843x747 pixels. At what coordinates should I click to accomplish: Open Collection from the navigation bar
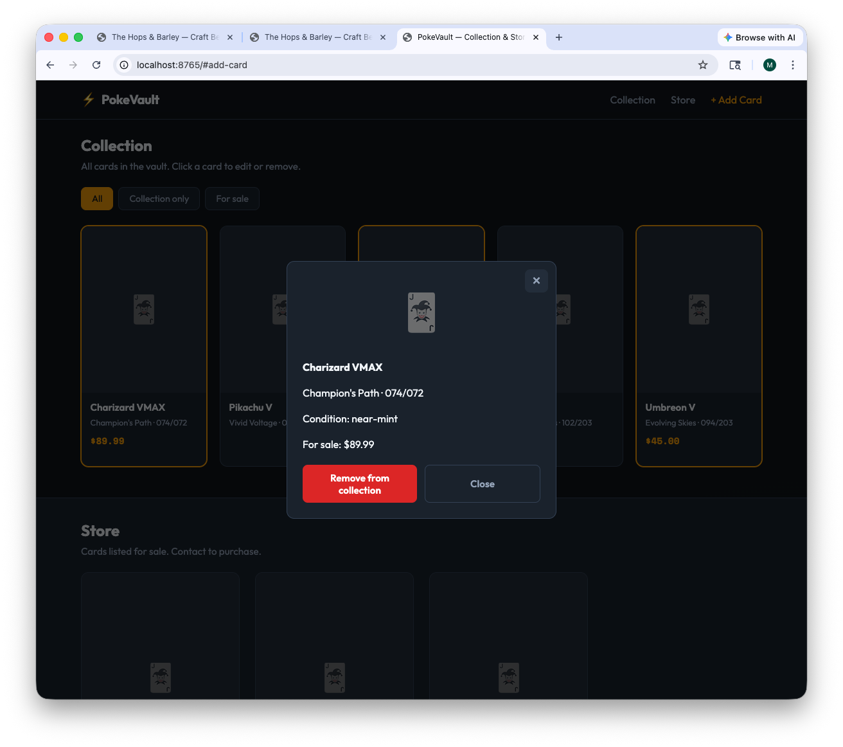(x=632, y=100)
